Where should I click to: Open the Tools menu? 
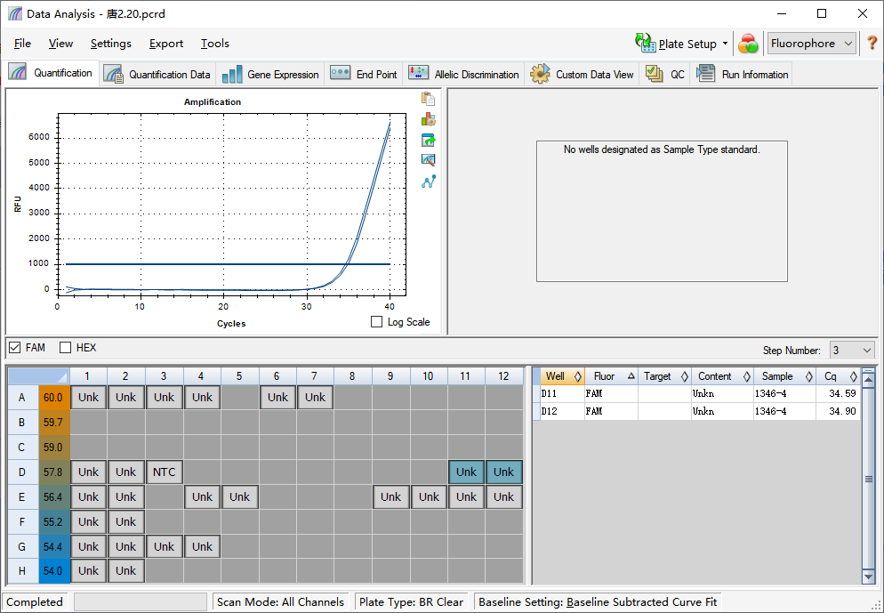point(215,44)
